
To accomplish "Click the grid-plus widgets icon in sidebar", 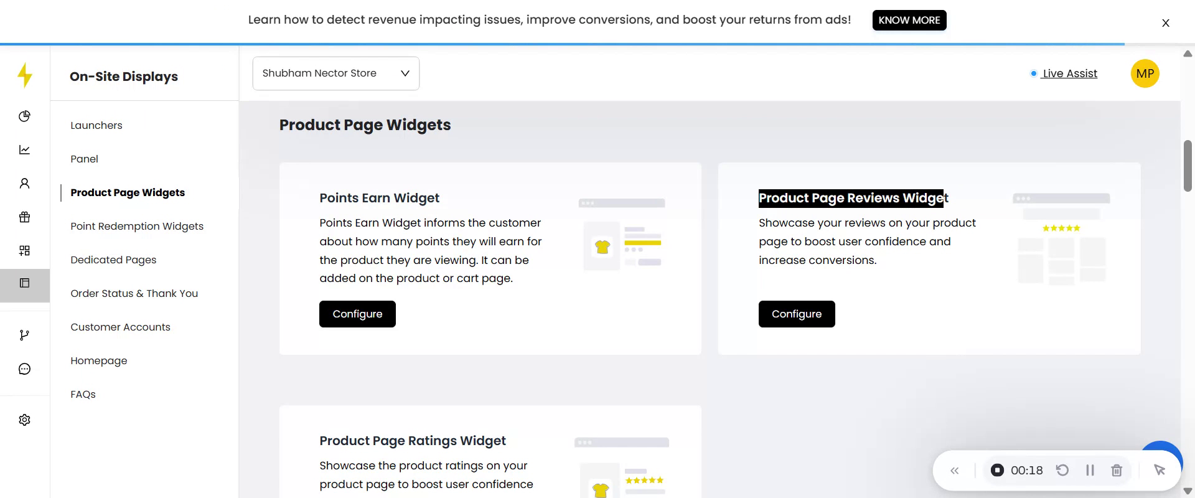I will [24, 251].
